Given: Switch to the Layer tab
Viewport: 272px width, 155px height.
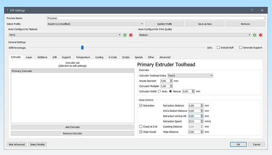Looking at the screenshot, I should (29, 57).
